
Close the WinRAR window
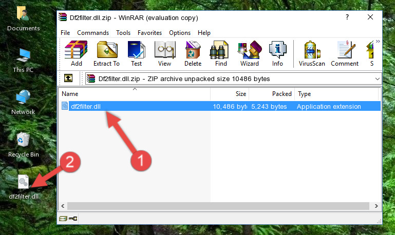click(x=370, y=17)
